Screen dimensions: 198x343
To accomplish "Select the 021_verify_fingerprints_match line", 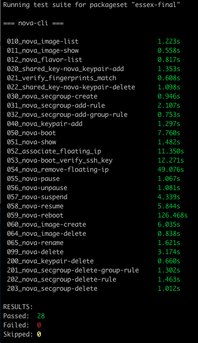I will coord(93,78).
